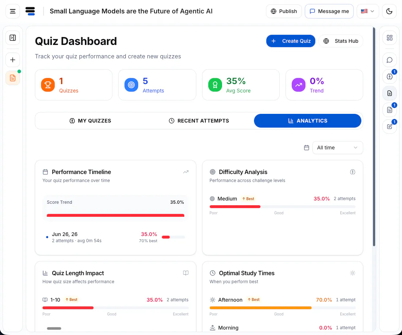Open the All time period dropdown

[x=337, y=148]
